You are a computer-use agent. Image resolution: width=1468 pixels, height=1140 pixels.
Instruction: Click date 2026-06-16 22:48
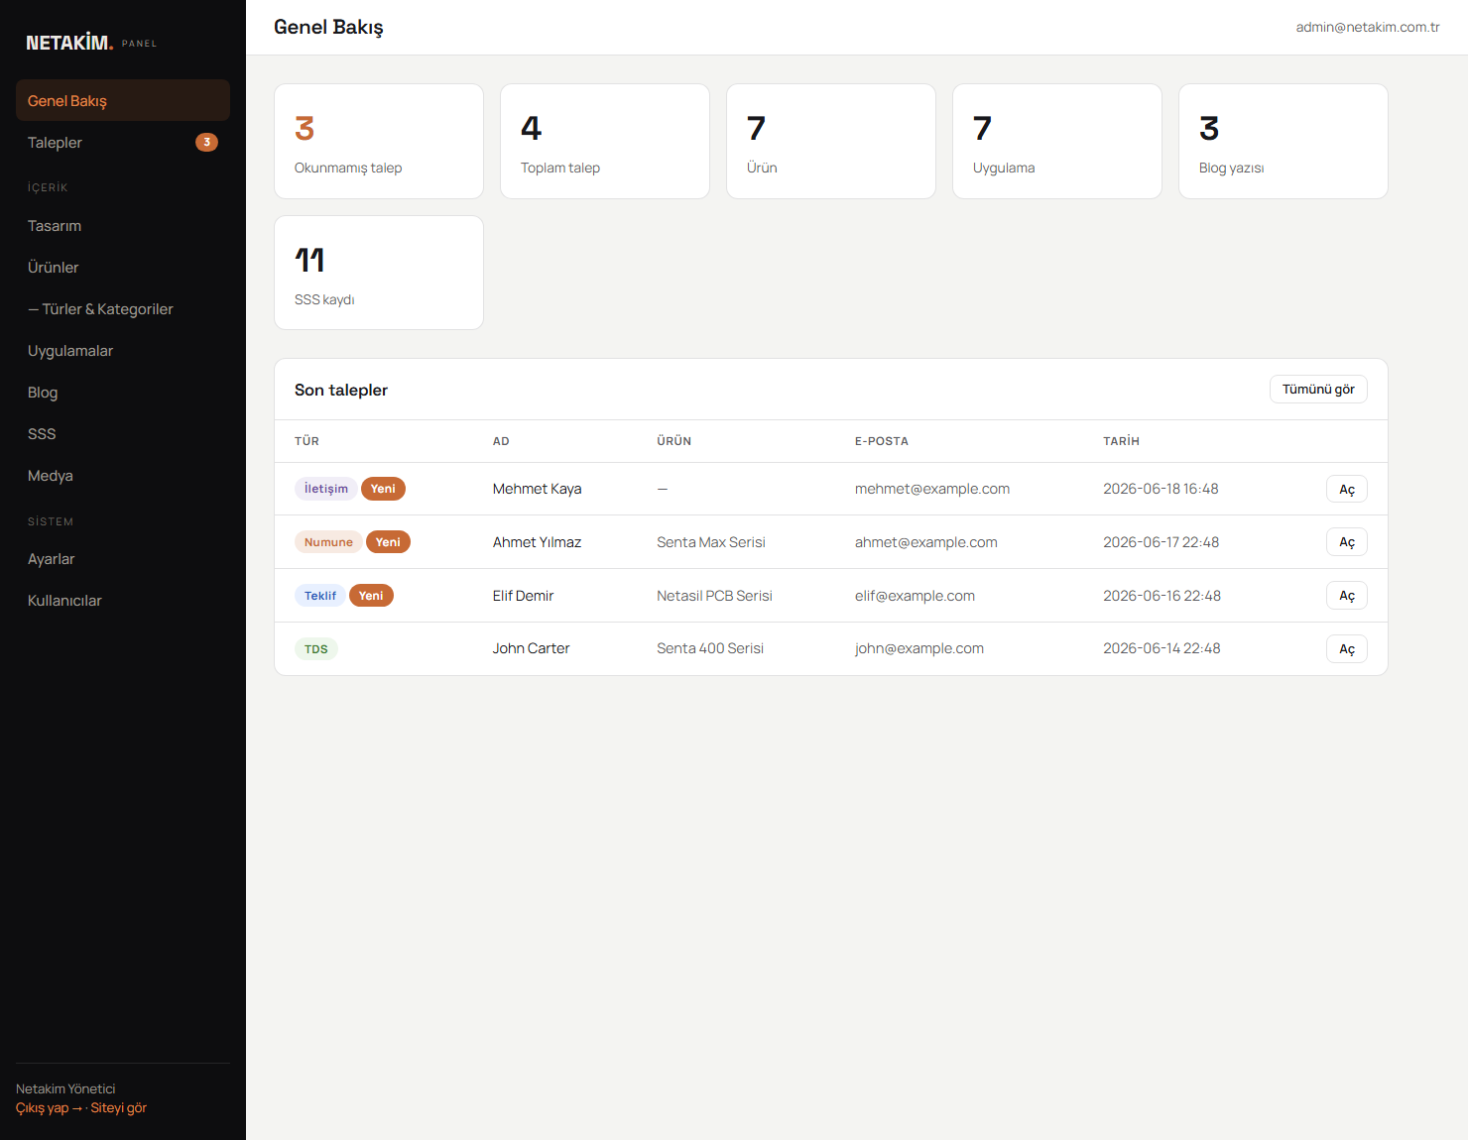tap(1162, 596)
